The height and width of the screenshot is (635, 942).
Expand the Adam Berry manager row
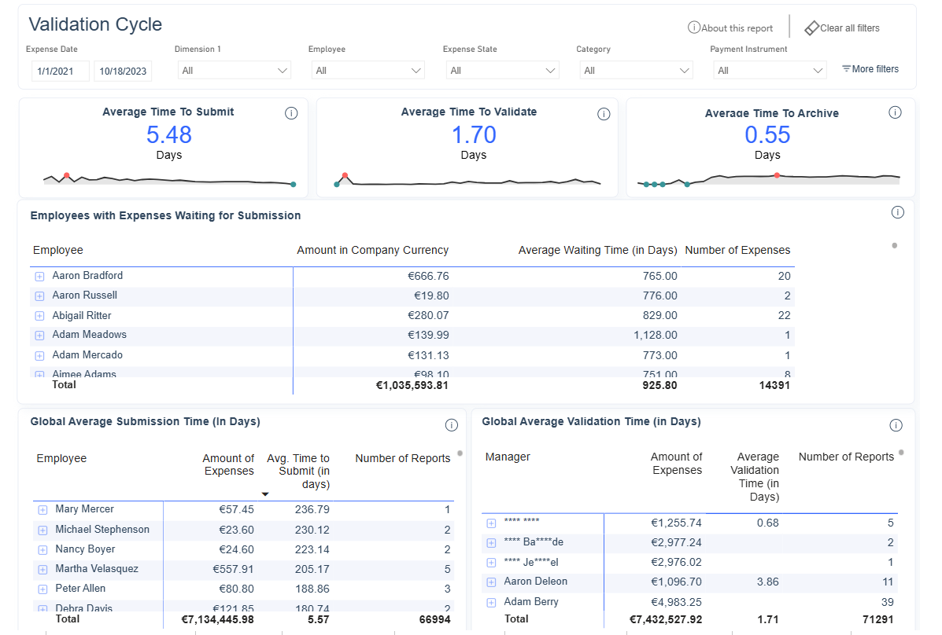pos(491,603)
